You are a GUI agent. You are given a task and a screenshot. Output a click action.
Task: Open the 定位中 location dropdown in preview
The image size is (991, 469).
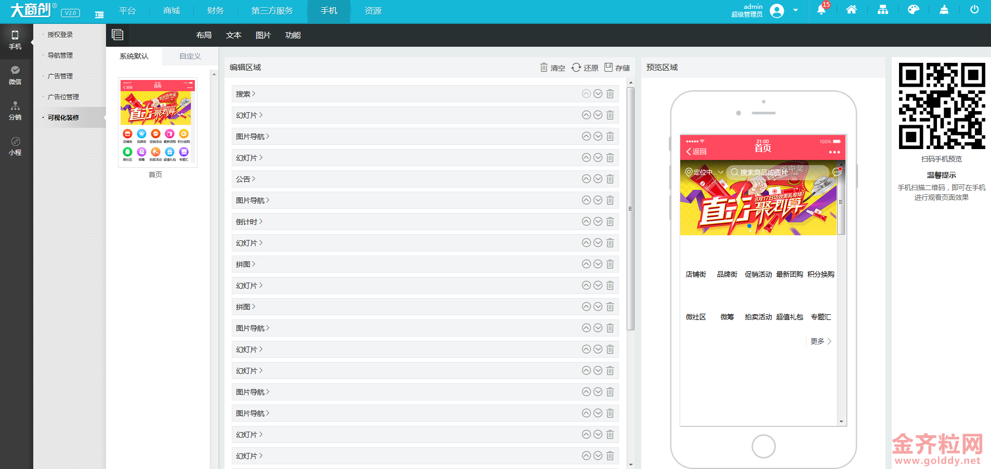click(x=705, y=172)
